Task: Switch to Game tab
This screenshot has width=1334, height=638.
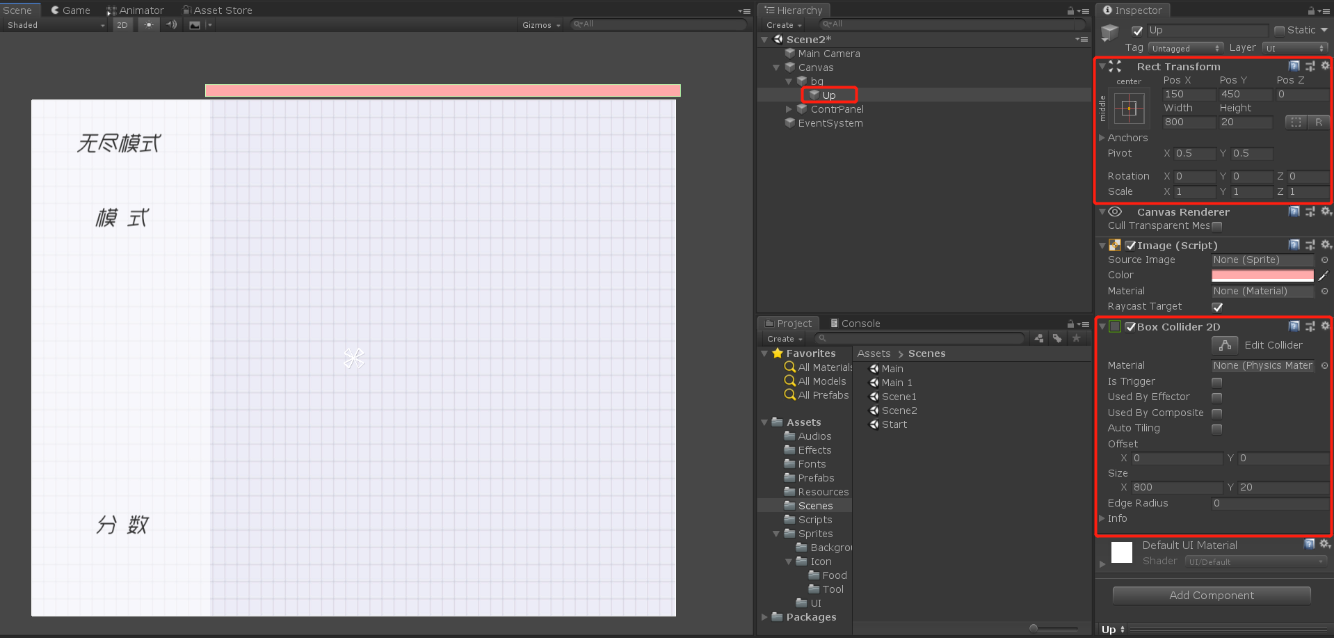Action: coord(71,10)
